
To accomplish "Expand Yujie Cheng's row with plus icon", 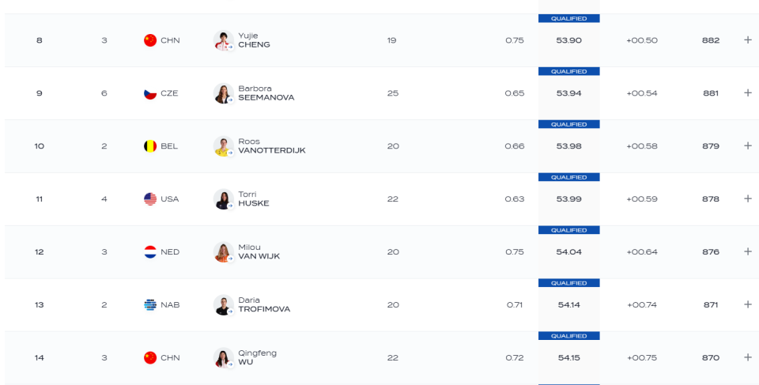I will click(747, 40).
